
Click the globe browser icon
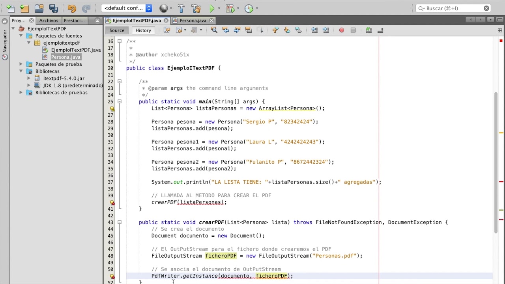pos(163,8)
